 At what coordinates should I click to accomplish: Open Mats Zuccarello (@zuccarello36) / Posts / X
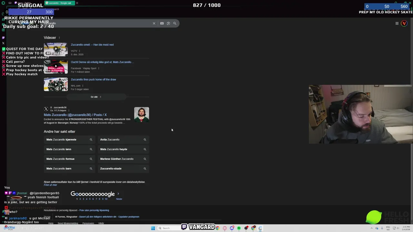[x=75, y=115]
